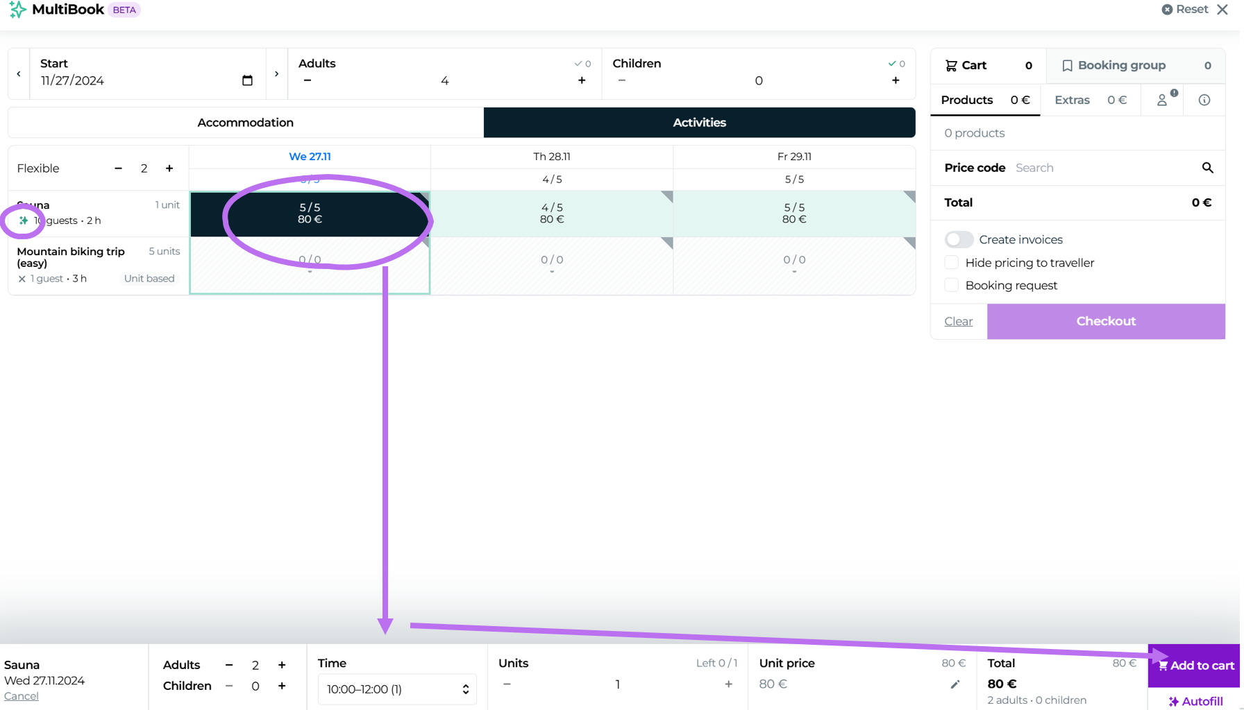The width and height of the screenshot is (1244, 710).
Task: Open the traveller person icon tab
Action: (x=1163, y=101)
